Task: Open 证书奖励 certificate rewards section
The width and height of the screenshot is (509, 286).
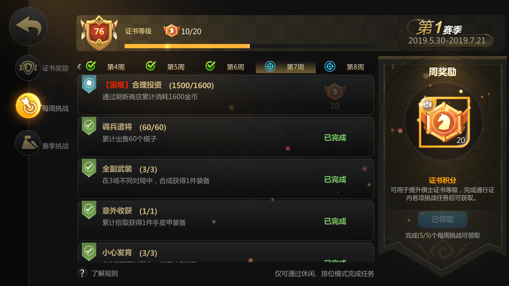Action: [x=28, y=68]
